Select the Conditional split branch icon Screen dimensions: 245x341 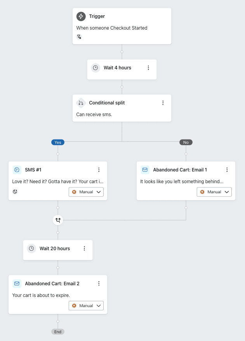81,103
